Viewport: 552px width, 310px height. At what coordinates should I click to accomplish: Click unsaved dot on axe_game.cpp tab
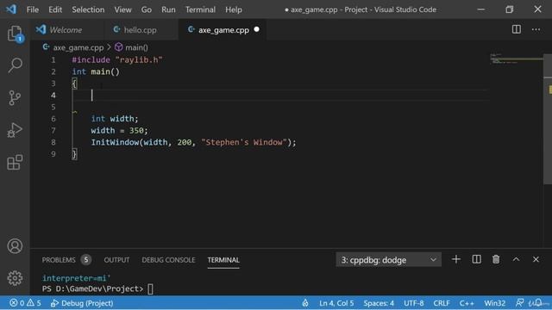point(257,29)
